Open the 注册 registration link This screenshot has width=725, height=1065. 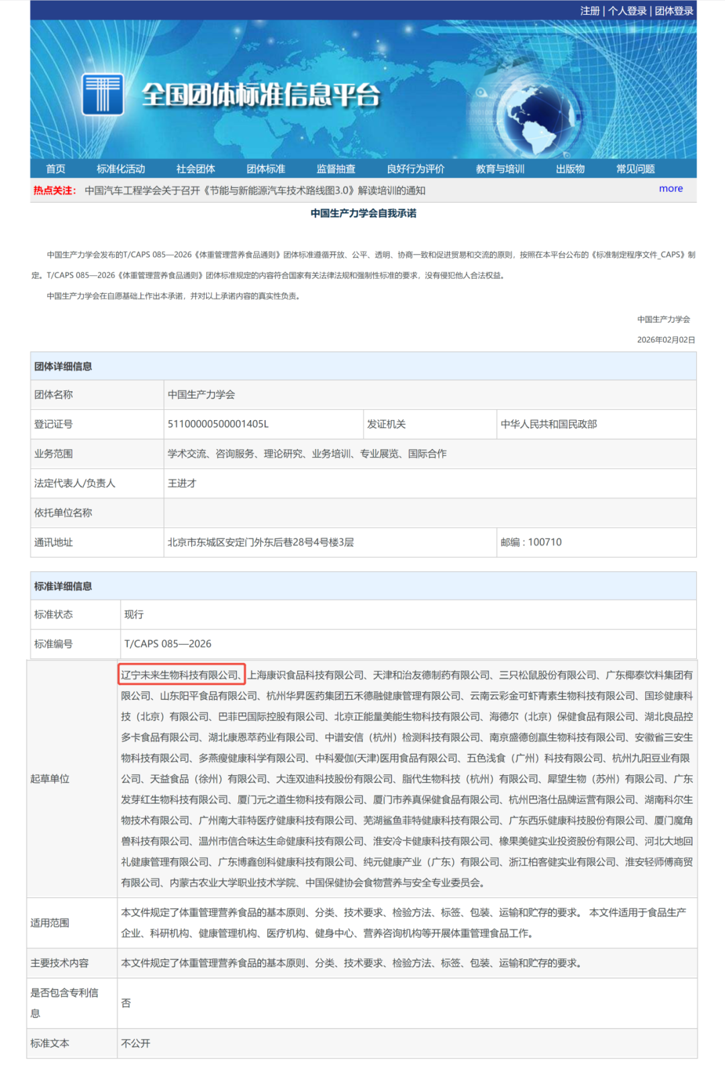coord(589,11)
